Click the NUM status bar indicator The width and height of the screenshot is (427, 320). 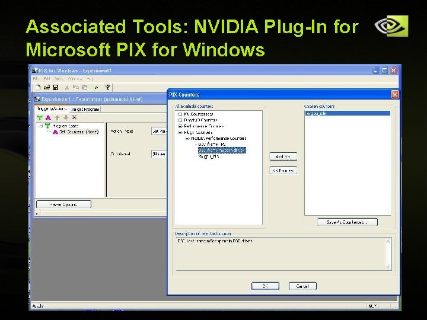[372, 306]
